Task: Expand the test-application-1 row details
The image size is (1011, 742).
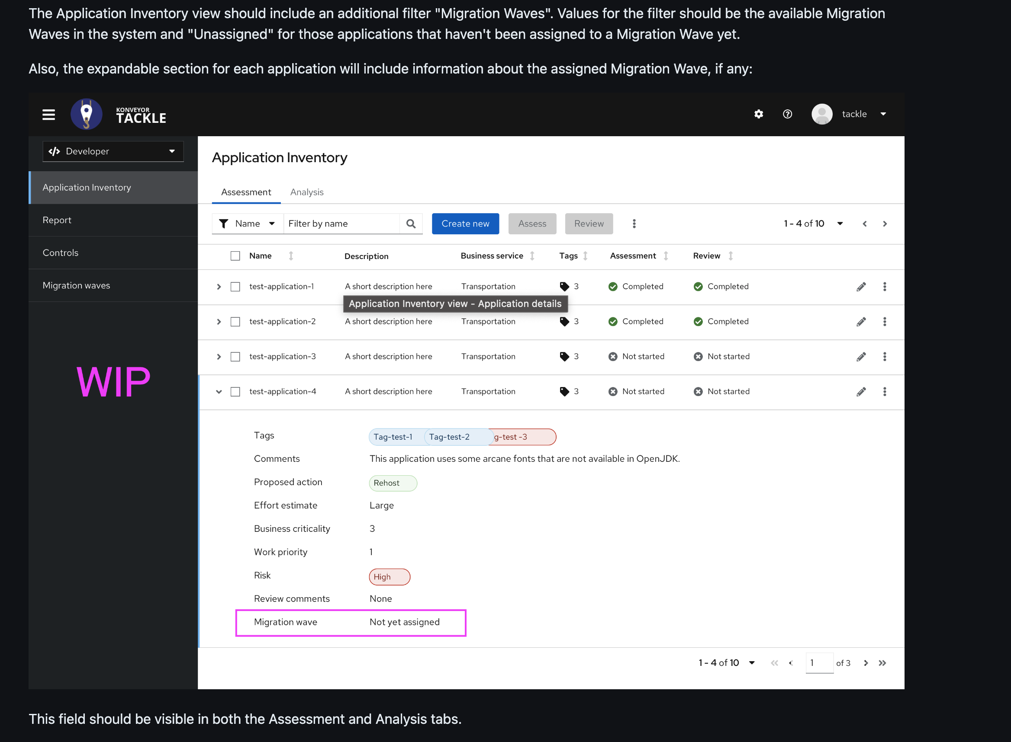Action: 219,286
